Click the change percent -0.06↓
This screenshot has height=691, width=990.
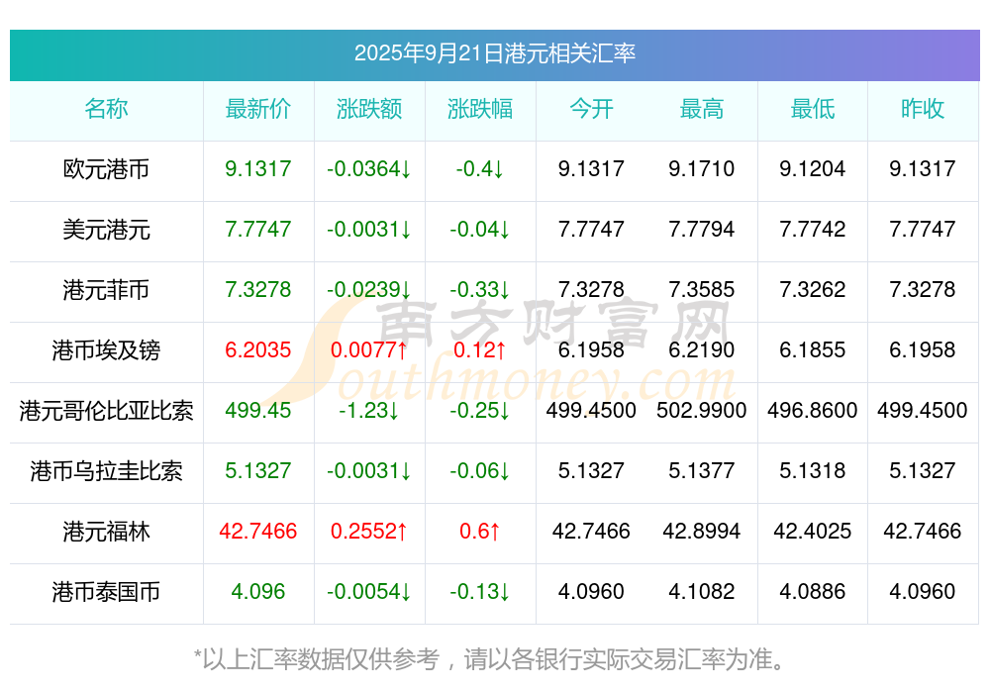(480, 470)
